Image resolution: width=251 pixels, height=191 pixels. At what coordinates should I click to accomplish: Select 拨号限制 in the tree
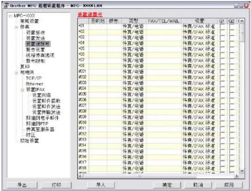[36, 61]
